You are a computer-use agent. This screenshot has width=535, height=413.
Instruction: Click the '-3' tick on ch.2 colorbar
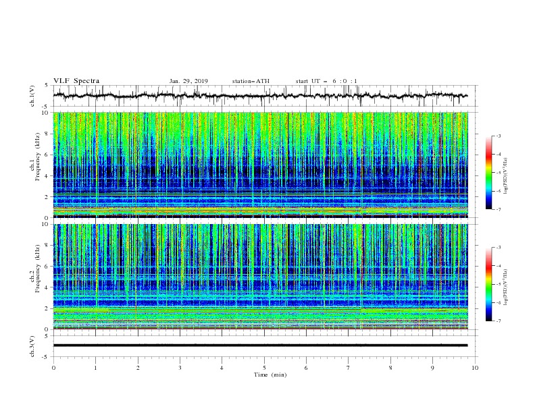click(x=498, y=248)
